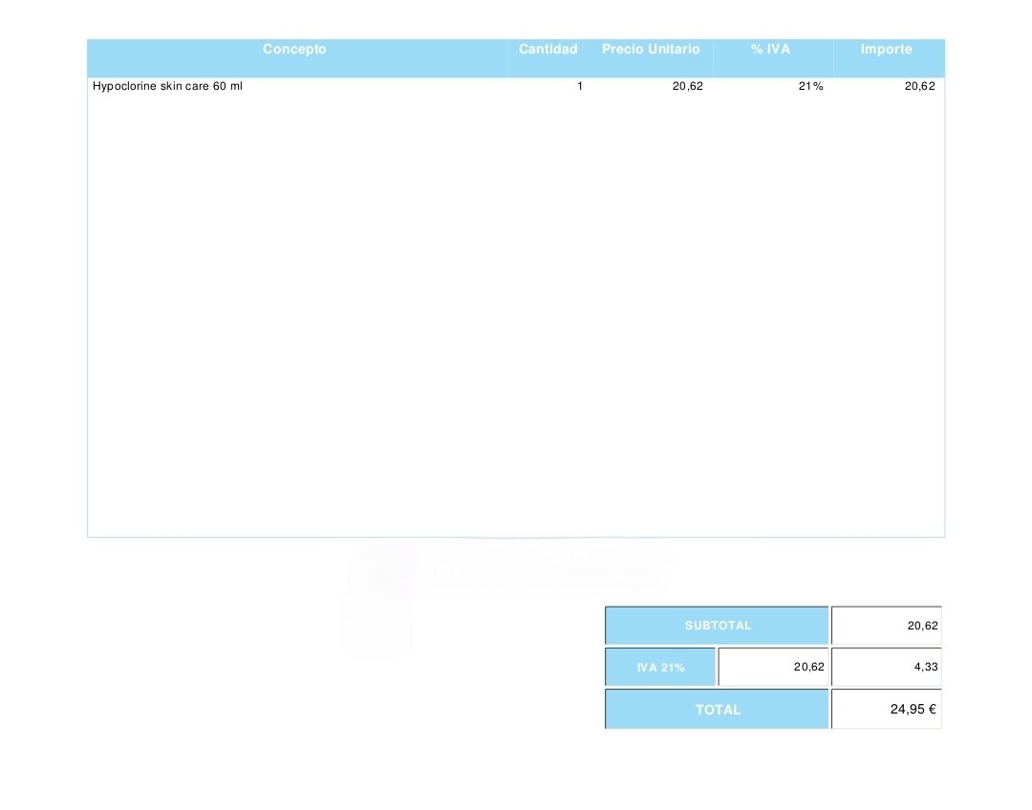Select the '21%' value in the item row
This screenshot has width=1032, height=810.
point(811,86)
